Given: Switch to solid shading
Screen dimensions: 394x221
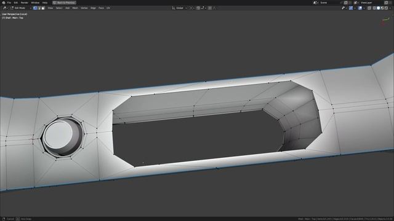Looking at the screenshot, I should click(x=379, y=8).
